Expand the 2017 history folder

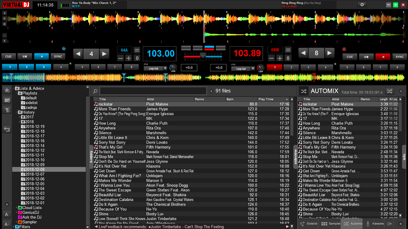pos(19,117)
